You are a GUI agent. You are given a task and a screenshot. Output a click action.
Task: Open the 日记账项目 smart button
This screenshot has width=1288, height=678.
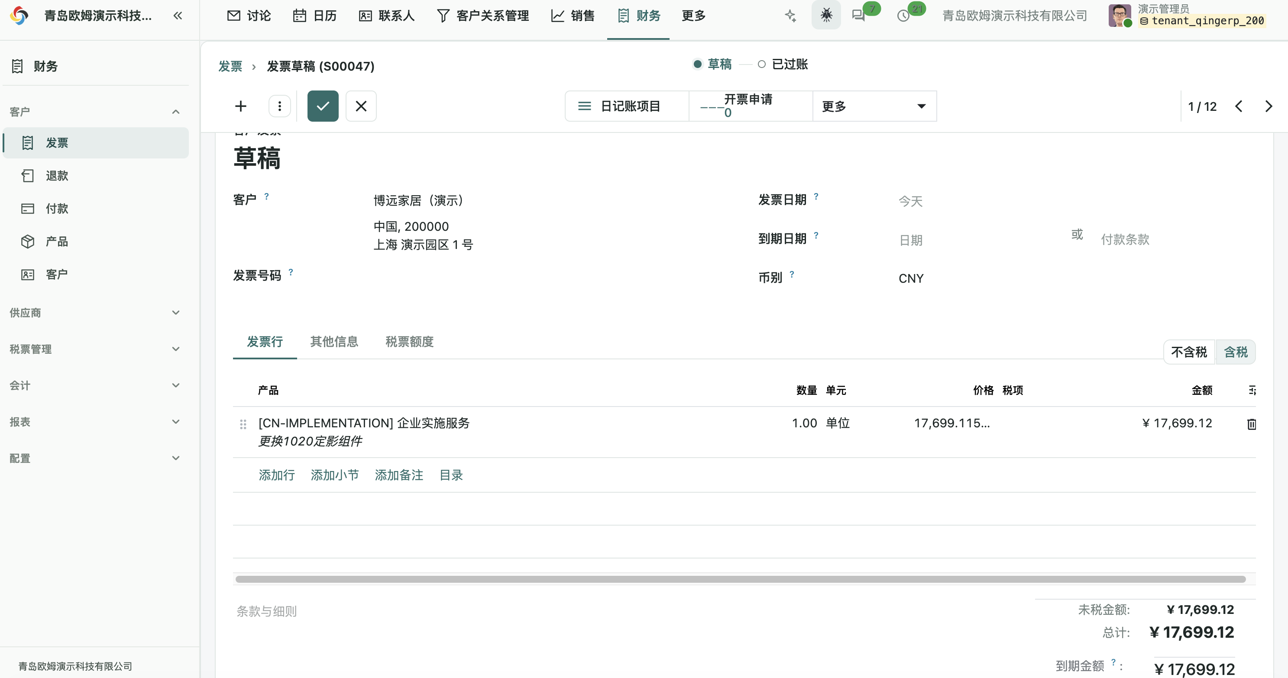click(x=627, y=106)
